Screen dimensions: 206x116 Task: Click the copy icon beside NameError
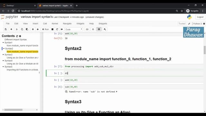[66, 92]
